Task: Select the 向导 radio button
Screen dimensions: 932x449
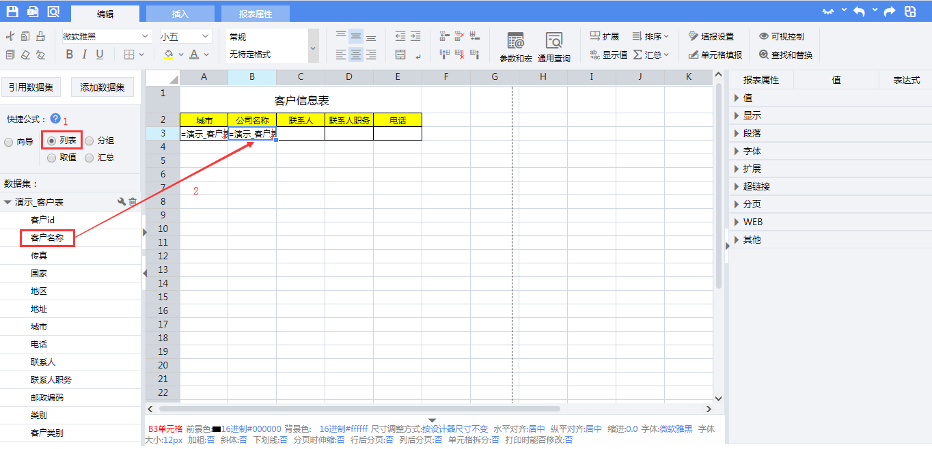Action: (8, 142)
